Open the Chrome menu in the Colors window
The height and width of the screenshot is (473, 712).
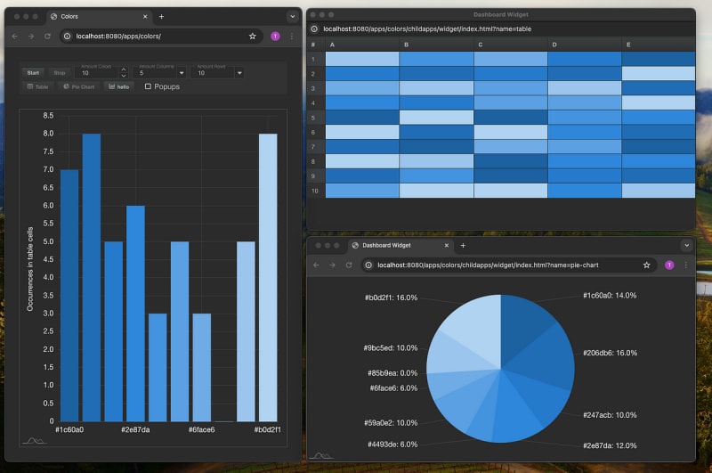tap(290, 37)
